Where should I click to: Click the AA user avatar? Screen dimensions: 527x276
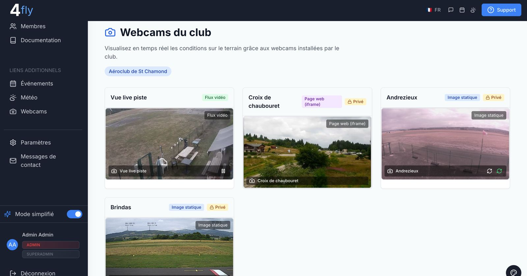click(x=12, y=244)
